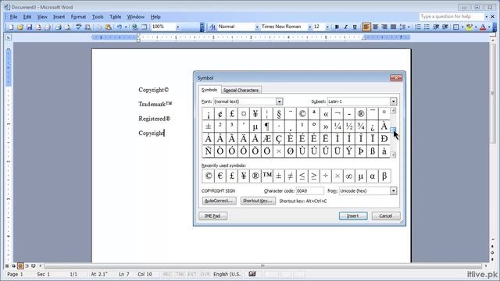Open Print Preview from toolbar

67,27
